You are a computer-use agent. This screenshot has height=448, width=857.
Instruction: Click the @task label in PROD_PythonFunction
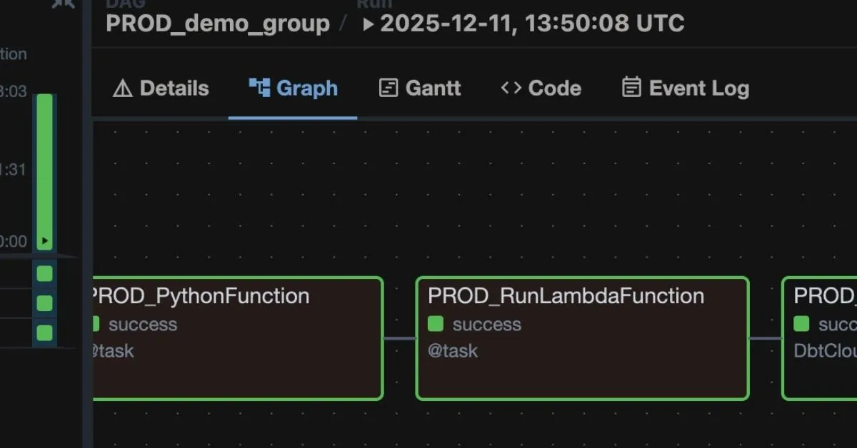coord(113,350)
